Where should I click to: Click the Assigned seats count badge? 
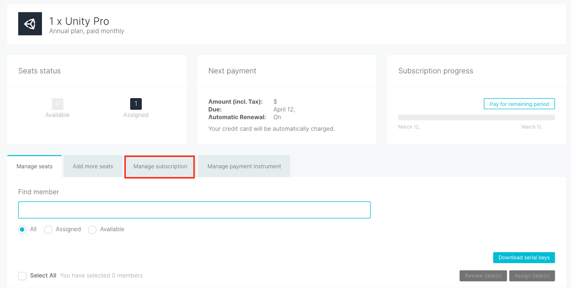pos(136,104)
